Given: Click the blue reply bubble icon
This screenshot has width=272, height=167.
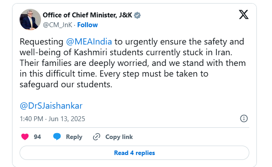Looking at the screenshot, I should pos(57,137).
